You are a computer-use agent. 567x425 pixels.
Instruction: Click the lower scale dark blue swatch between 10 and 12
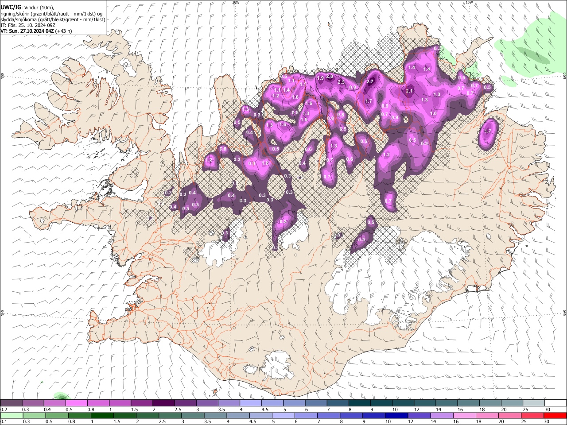tap(397, 415)
